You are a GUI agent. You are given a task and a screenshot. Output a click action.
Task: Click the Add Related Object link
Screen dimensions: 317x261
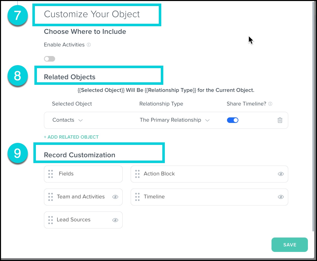[x=71, y=137]
